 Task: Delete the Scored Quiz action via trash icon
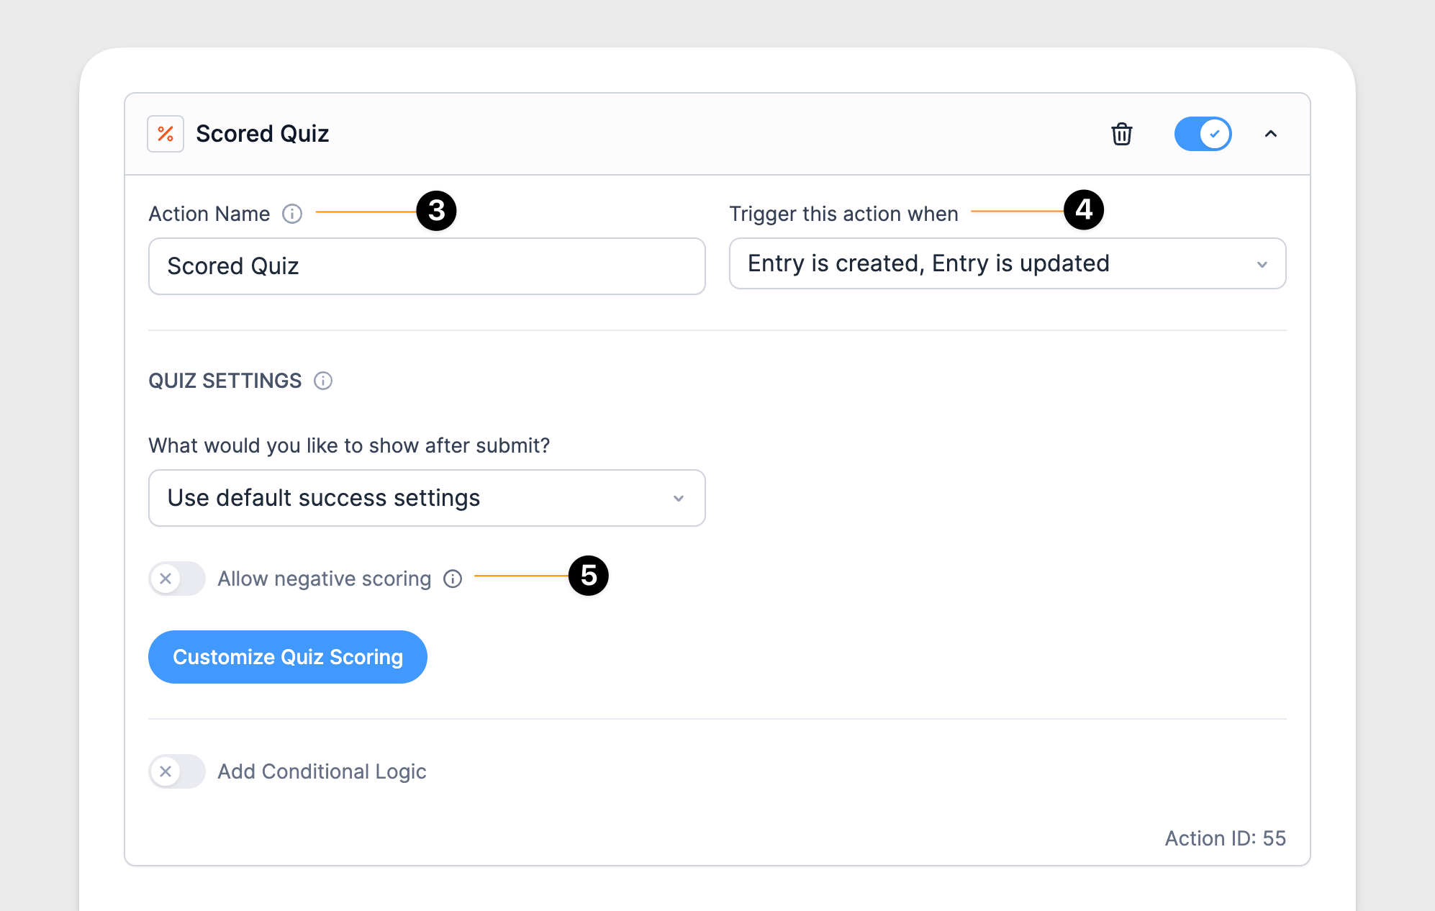1121,134
